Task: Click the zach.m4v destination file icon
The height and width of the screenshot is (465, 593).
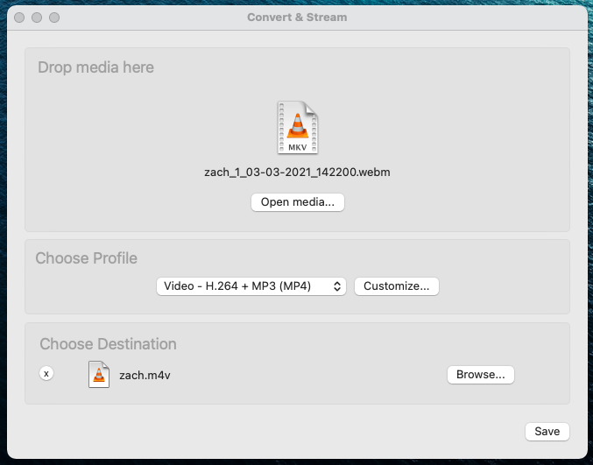Action: 99,374
